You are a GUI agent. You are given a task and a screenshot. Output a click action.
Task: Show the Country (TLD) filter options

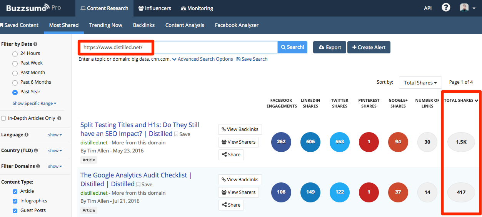click(x=55, y=151)
